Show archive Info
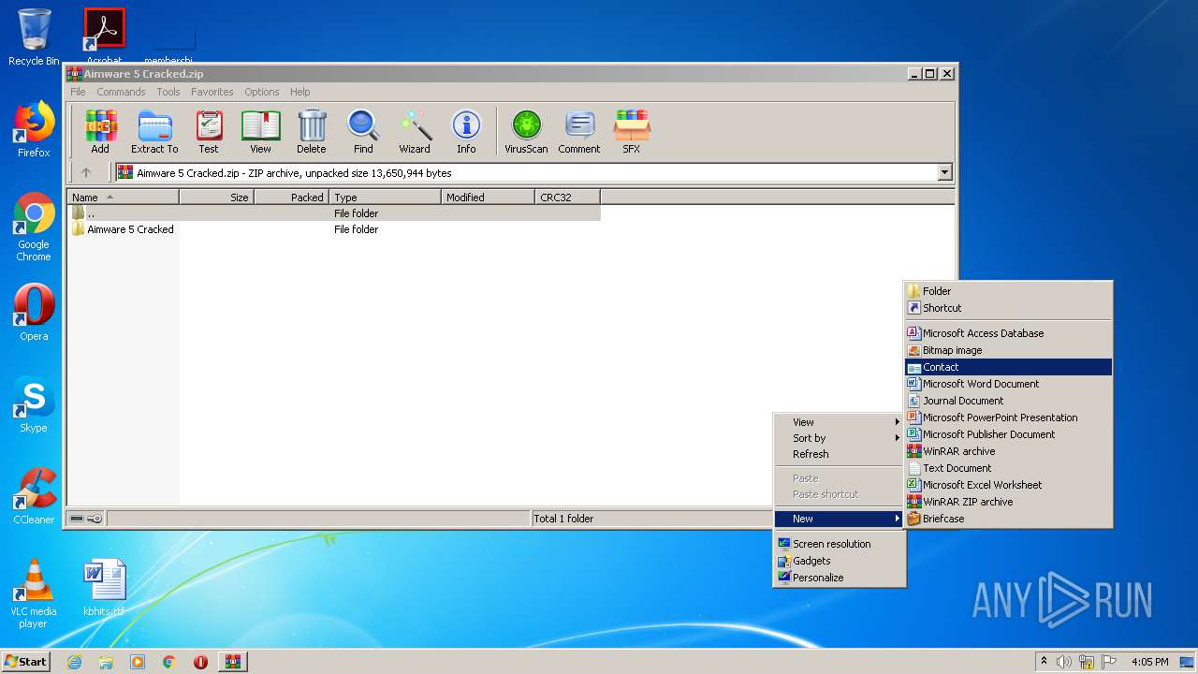 pyautogui.click(x=466, y=131)
